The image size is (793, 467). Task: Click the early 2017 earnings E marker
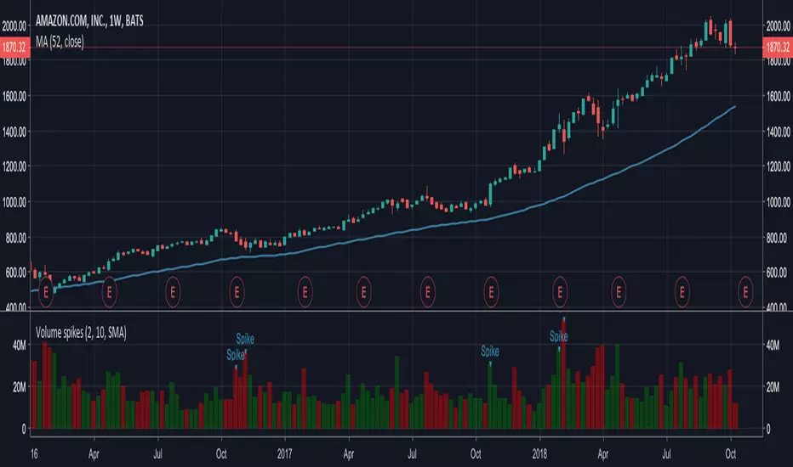point(305,292)
